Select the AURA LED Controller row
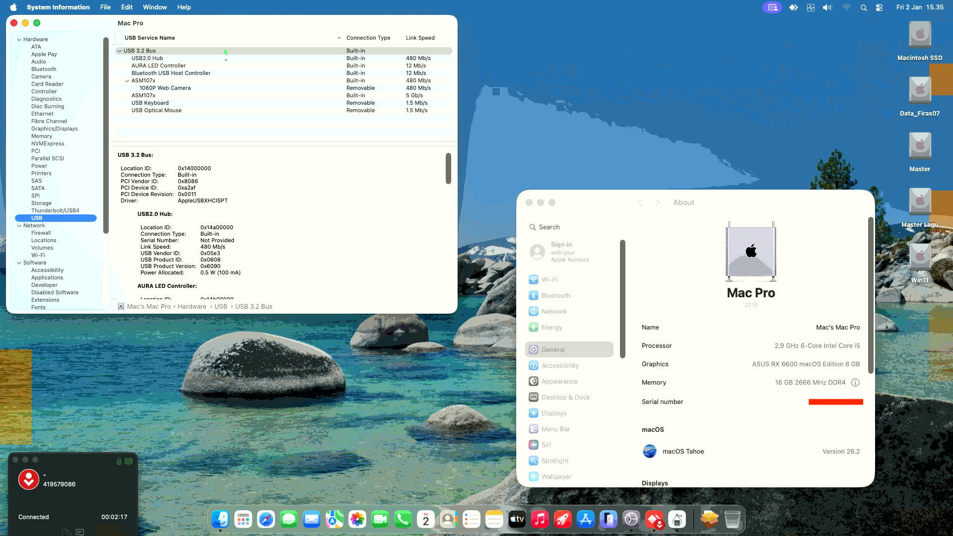 [x=284, y=66]
